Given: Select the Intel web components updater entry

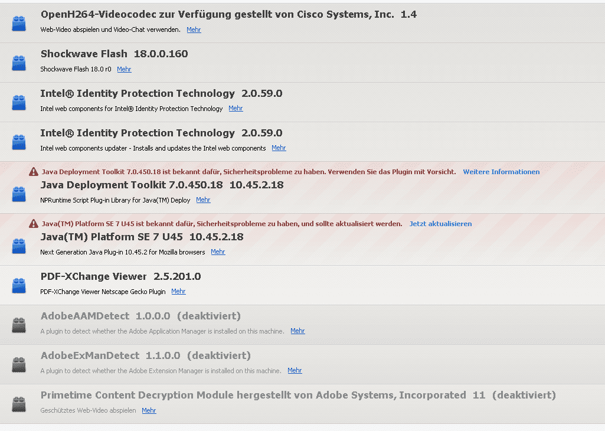Looking at the screenshot, I should (302, 142).
